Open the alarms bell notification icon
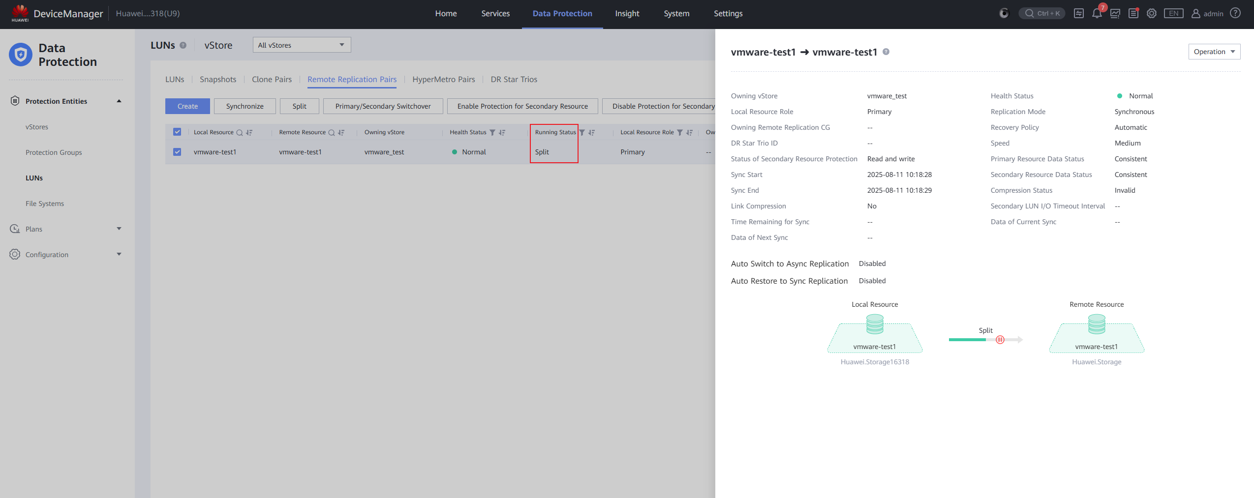This screenshot has width=1254, height=498. pos(1097,13)
